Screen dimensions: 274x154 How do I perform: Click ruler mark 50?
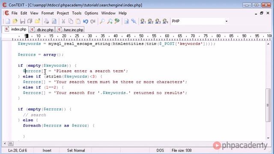point(141,36)
